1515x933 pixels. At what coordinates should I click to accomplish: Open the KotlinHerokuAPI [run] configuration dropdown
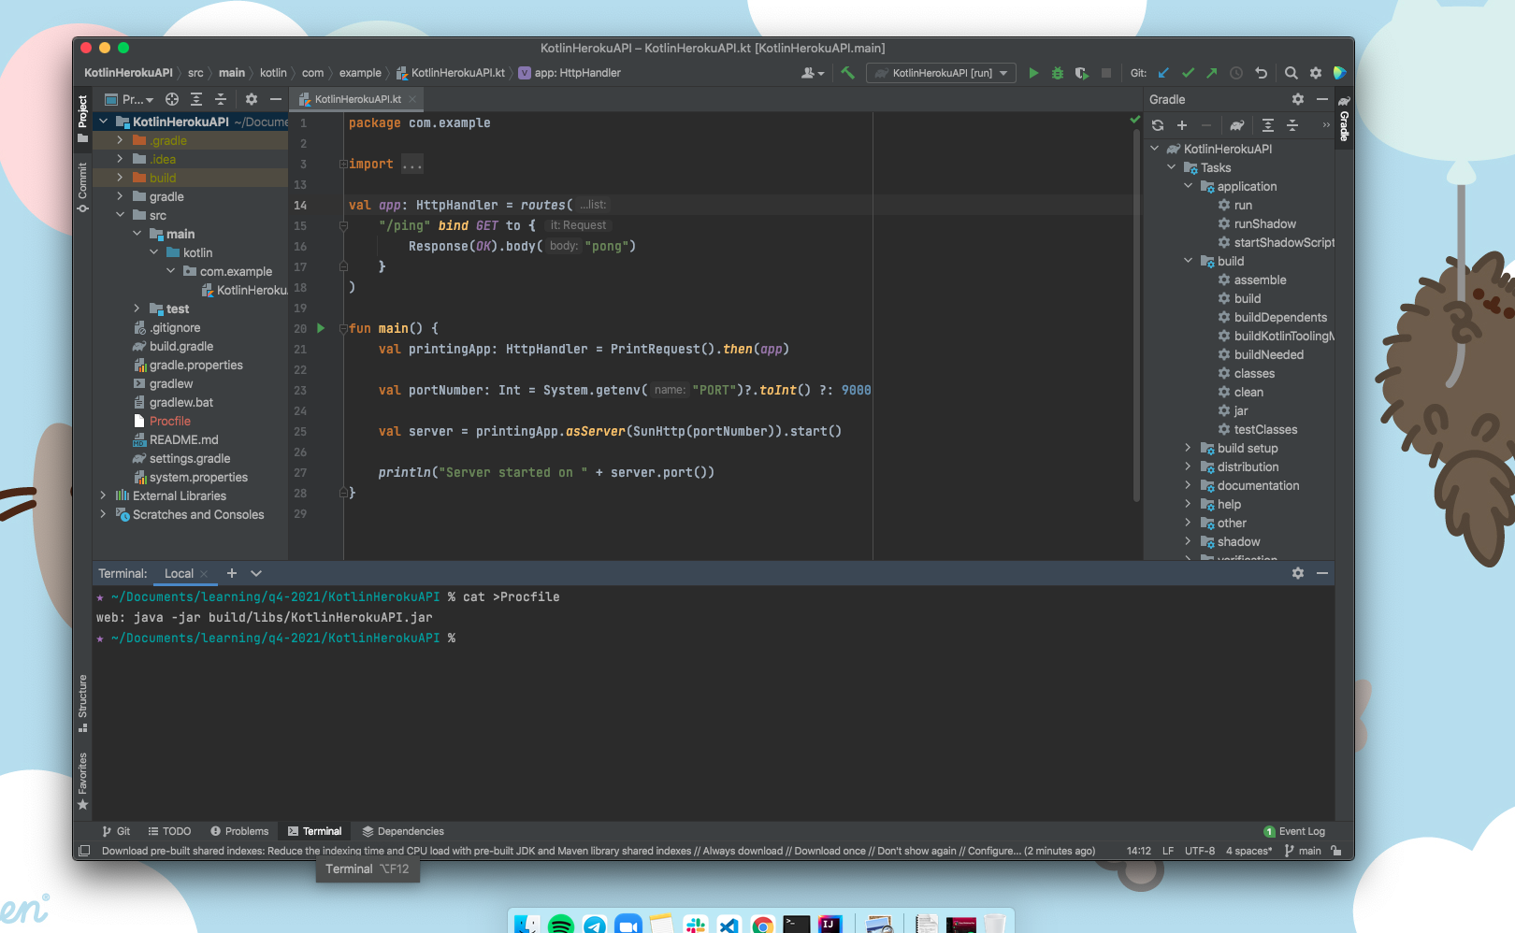[x=941, y=73]
